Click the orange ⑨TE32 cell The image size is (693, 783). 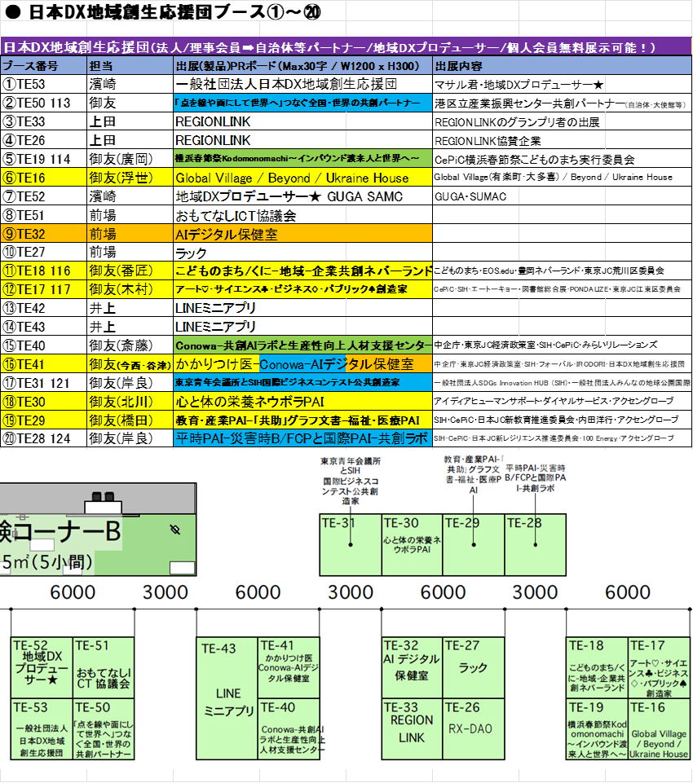click(x=42, y=235)
